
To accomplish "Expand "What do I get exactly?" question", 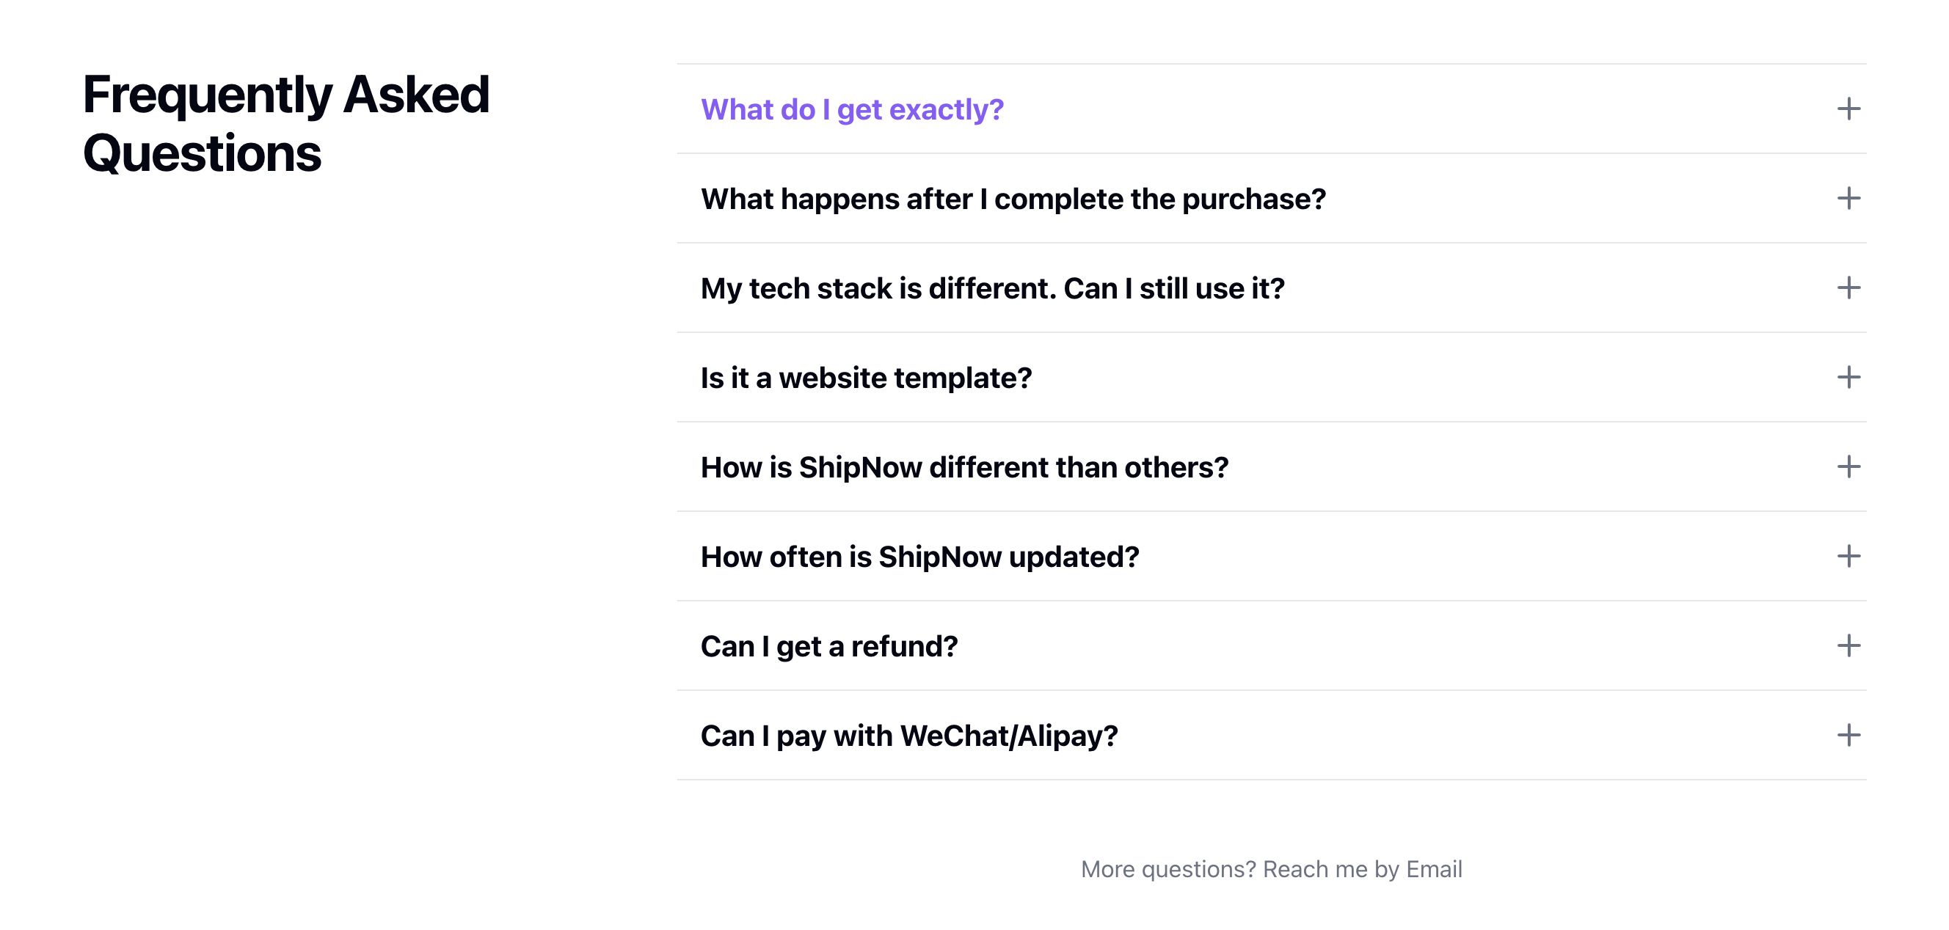I will tap(852, 109).
